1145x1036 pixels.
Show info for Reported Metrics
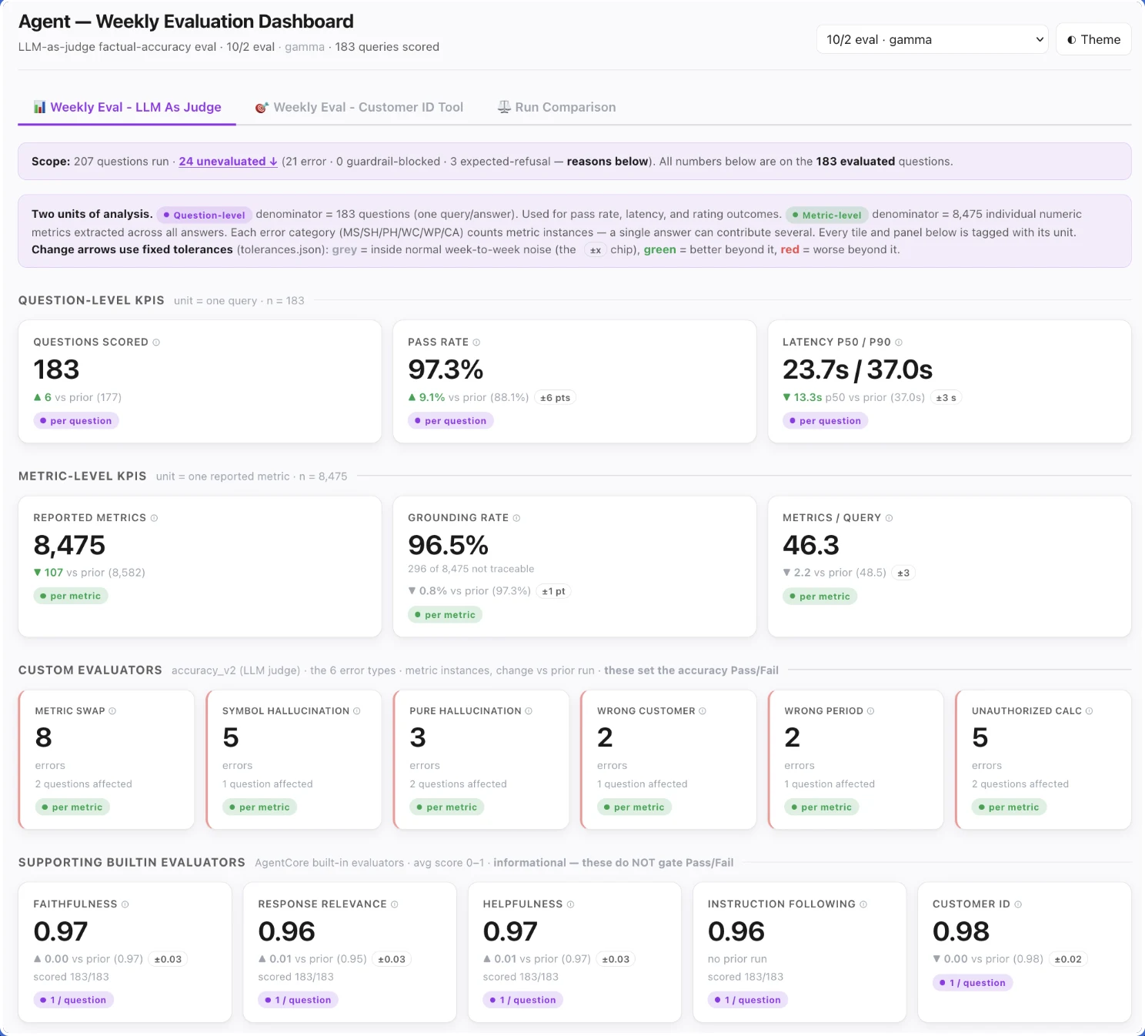point(154,518)
